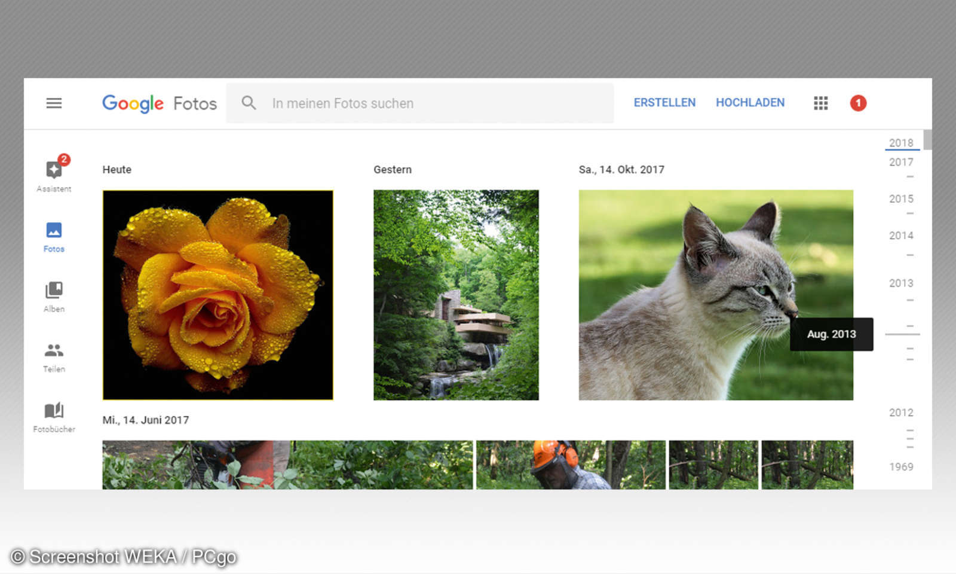Jump to year 2015 on timeline
This screenshot has height=574, width=956.
(x=901, y=199)
